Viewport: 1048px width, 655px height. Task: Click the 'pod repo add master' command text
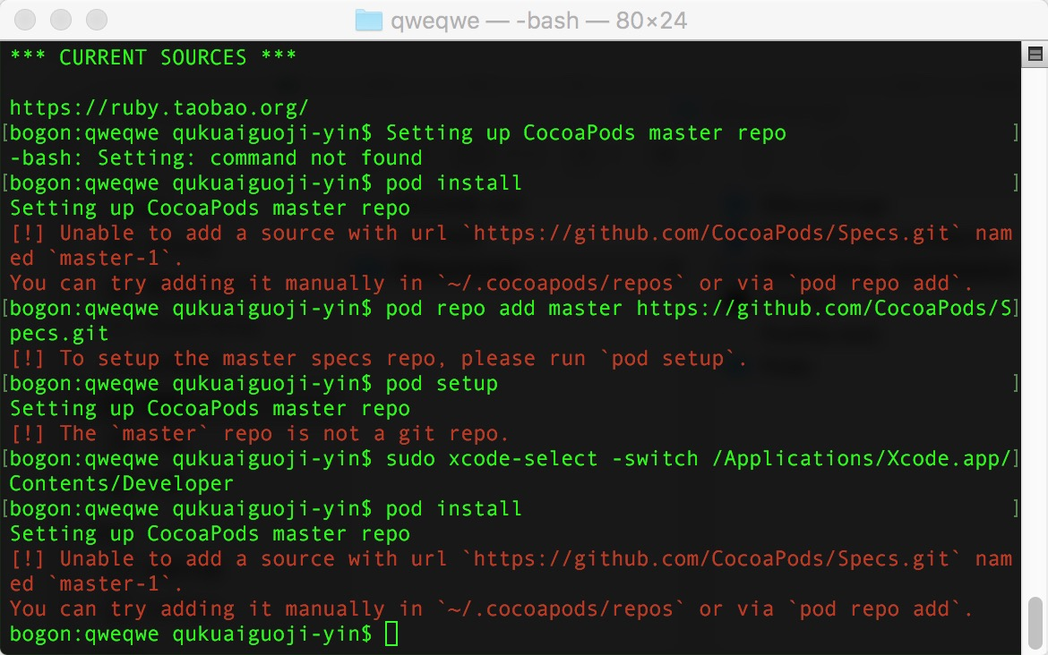(x=504, y=309)
